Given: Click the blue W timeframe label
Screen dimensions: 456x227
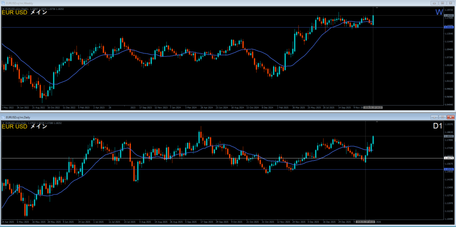Looking at the screenshot, I should (x=439, y=12).
